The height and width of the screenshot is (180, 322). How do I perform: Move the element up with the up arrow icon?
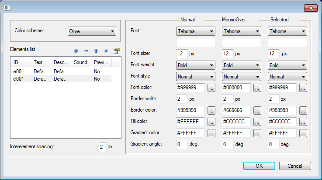96,51
